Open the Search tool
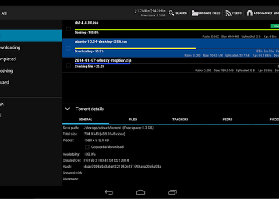Viewport: 279px width, 199px height. (178, 13)
